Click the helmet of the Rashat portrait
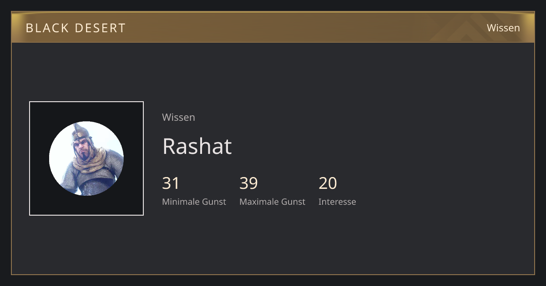The height and width of the screenshot is (286, 546). [80, 132]
